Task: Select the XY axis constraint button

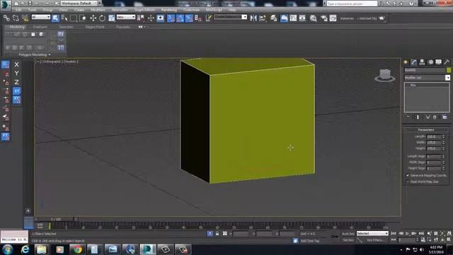Action: click(x=16, y=91)
